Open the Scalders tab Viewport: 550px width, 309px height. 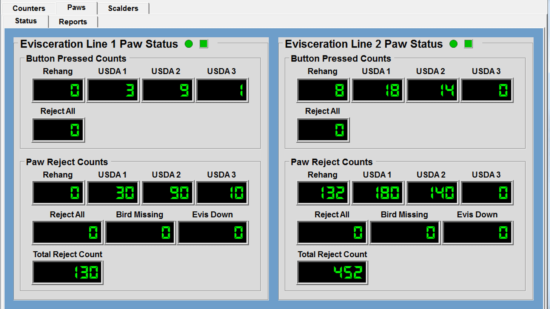pyautogui.click(x=123, y=8)
